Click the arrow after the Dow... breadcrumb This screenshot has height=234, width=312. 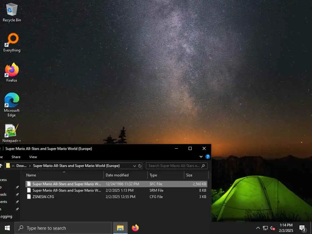[30, 166]
